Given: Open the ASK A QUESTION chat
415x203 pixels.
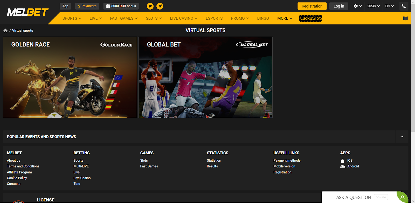Looking at the screenshot, I should (359, 197).
